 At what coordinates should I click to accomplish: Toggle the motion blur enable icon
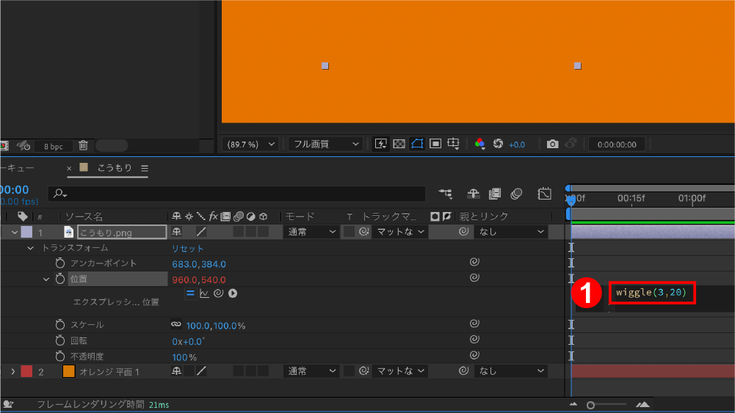517,194
